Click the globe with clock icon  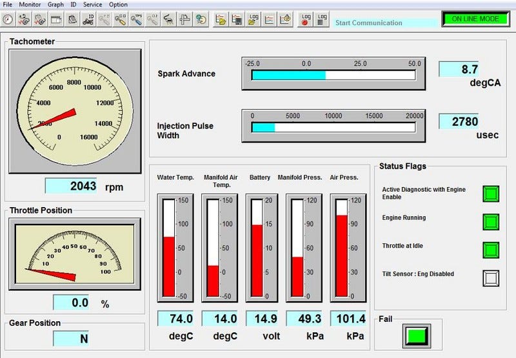click(x=201, y=19)
